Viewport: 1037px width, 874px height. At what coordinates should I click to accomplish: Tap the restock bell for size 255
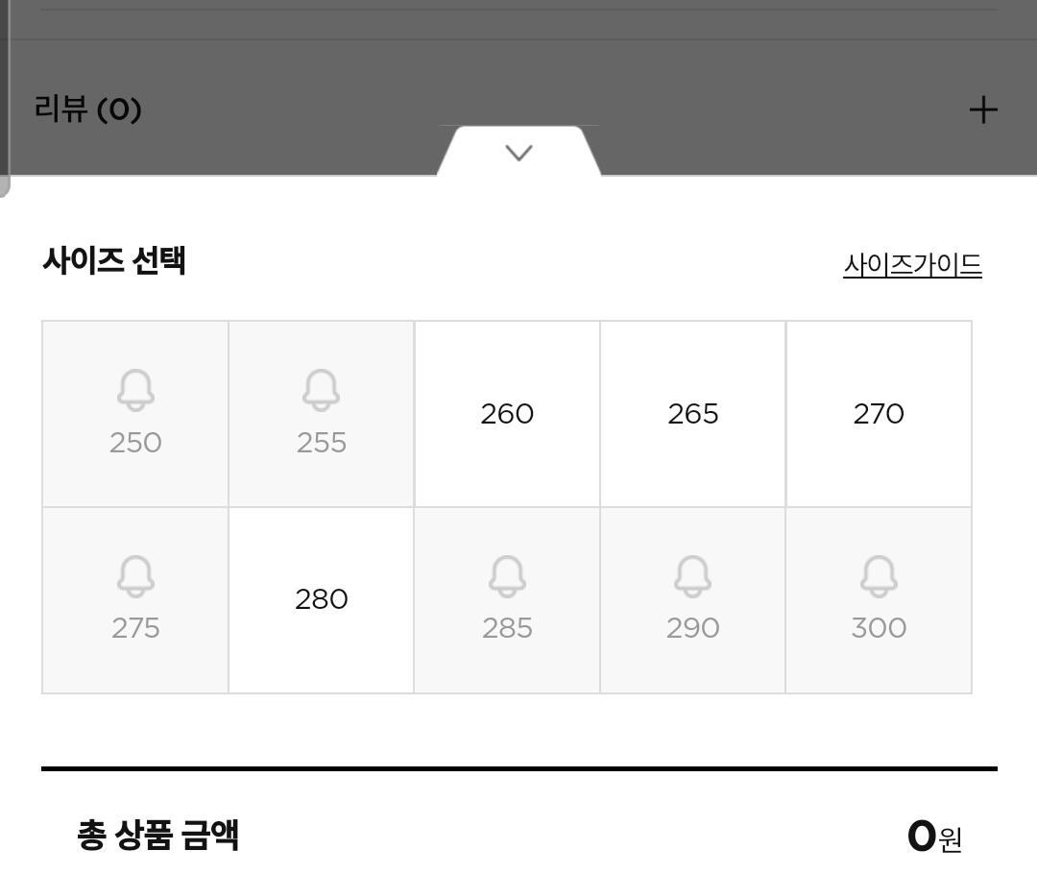[321, 391]
